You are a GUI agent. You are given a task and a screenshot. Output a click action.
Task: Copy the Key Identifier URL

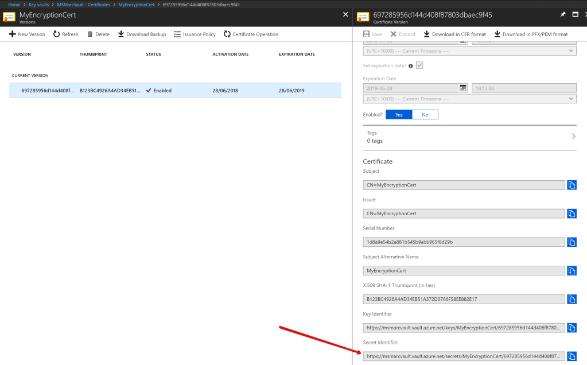point(571,328)
